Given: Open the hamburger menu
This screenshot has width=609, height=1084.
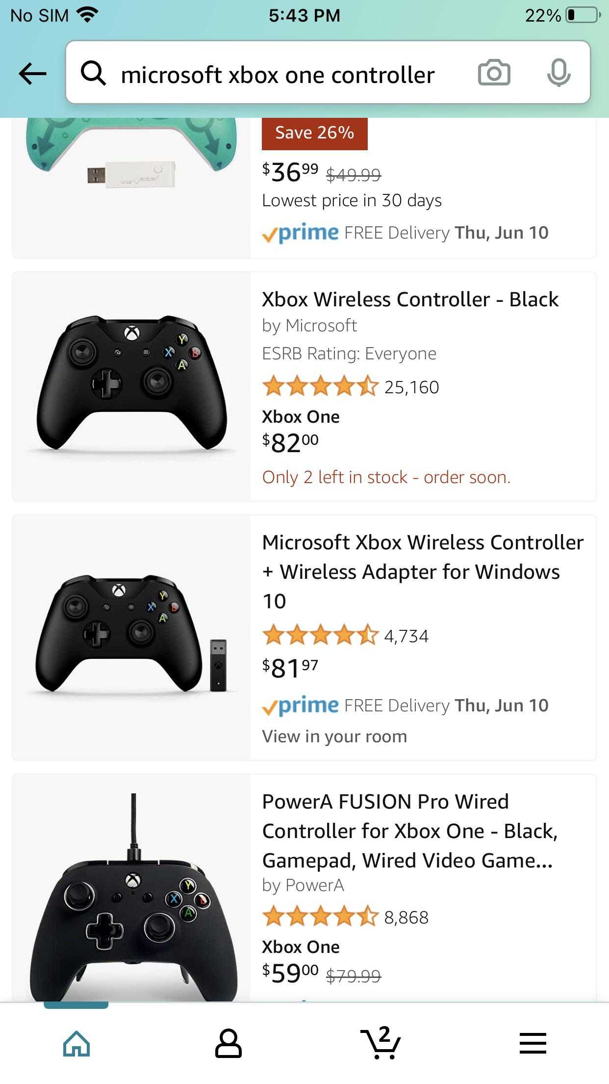Looking at the screenshot, I should point(533,1043).
